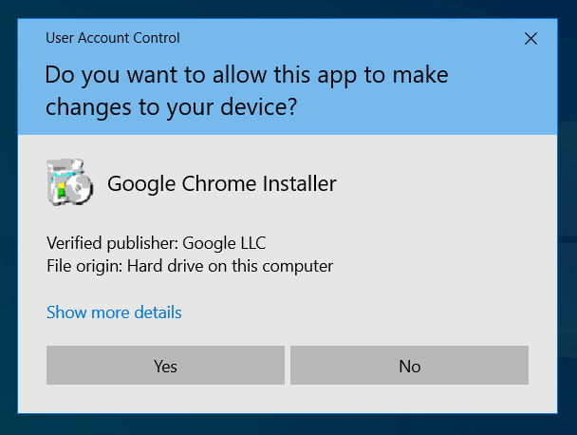Close the User Account Control dialog

(x=530, y=39)
